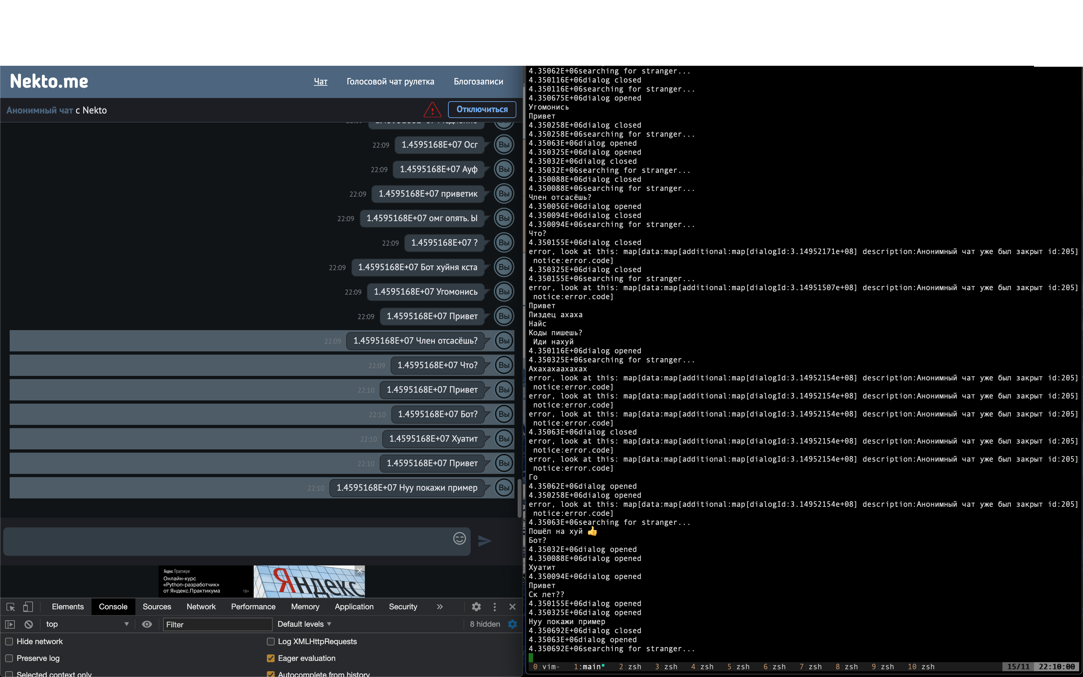Viewport: 1083px width, 677px height.
Task: Open the Sources tab in DevTools
Action: tap(157, 607)
